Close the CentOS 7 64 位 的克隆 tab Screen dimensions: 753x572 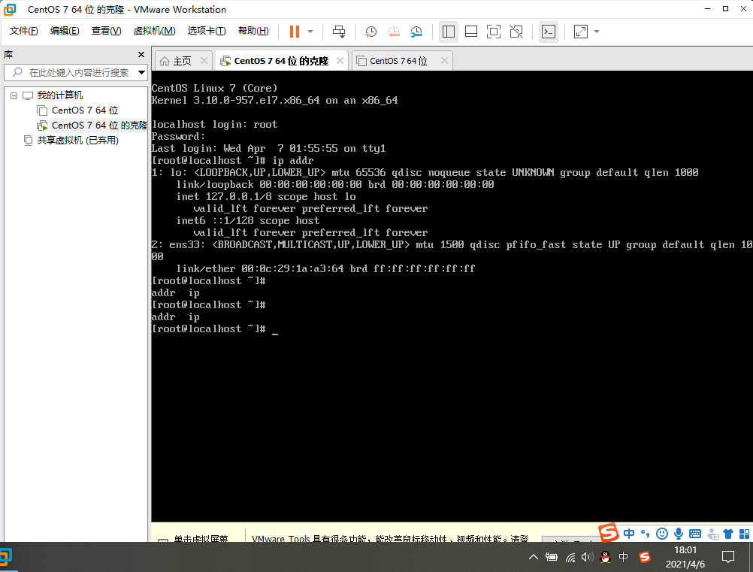pyautogui.click(x=340, y=61)
